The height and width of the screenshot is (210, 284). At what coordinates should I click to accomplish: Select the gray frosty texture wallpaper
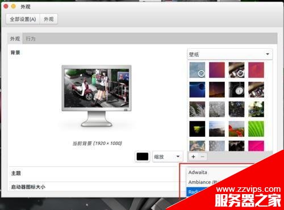pos(217,110)
